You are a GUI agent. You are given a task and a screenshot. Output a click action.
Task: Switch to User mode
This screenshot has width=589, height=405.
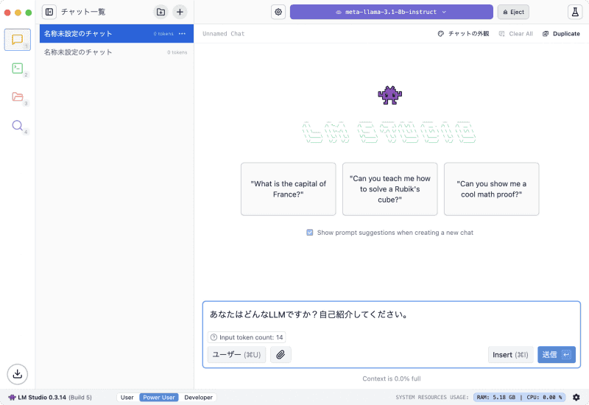click(127, 397)
